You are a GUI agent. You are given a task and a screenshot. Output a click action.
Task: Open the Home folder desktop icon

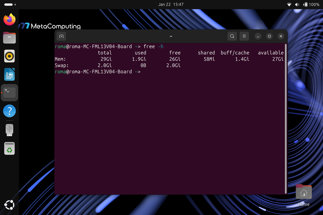pos(304,196)
